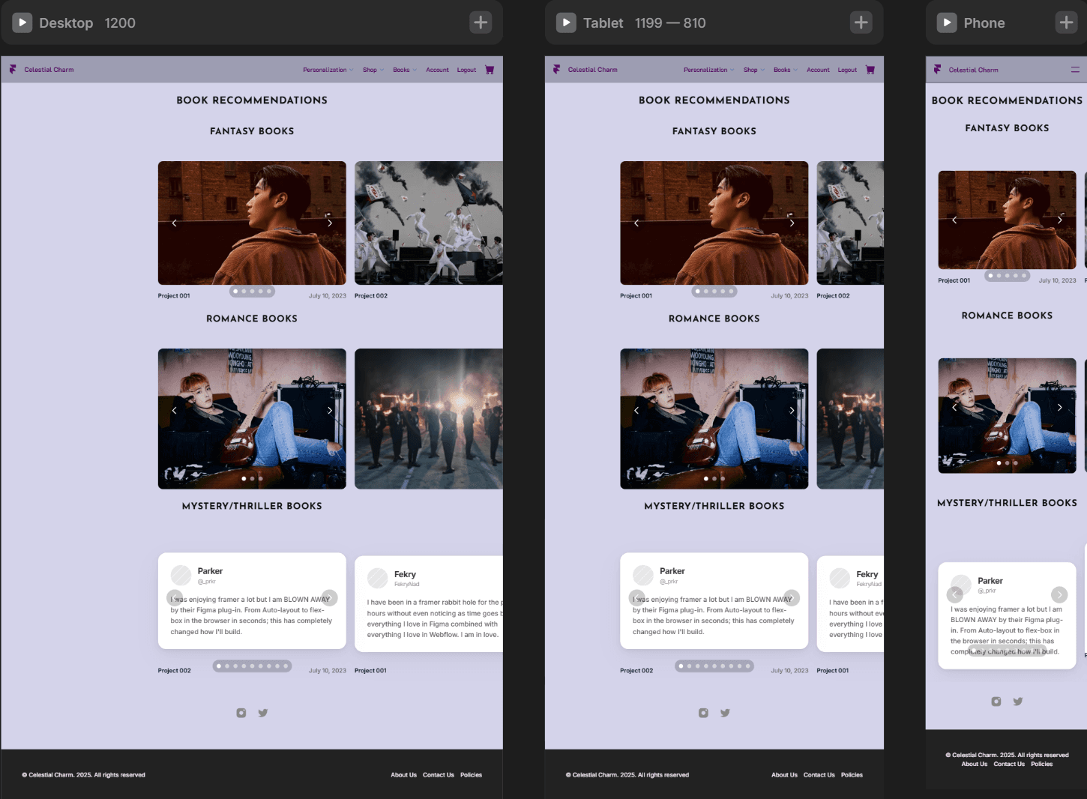Image resolution: width=1087 pixels, height=799 pixels.
Task: Select the Tablet breakpoint label
Action: (603, 23)
